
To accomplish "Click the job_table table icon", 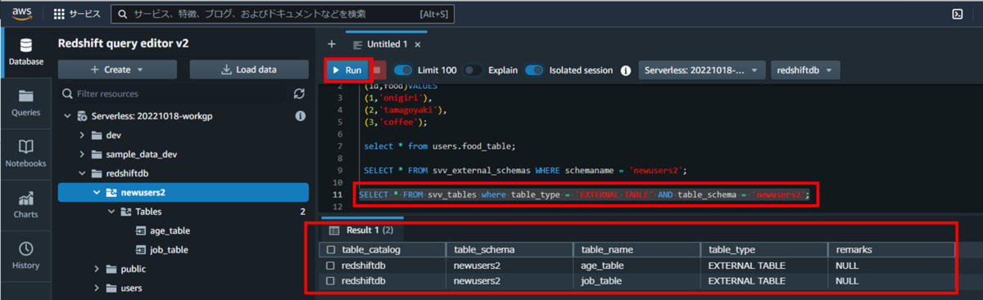I will (x=141, y=249).
